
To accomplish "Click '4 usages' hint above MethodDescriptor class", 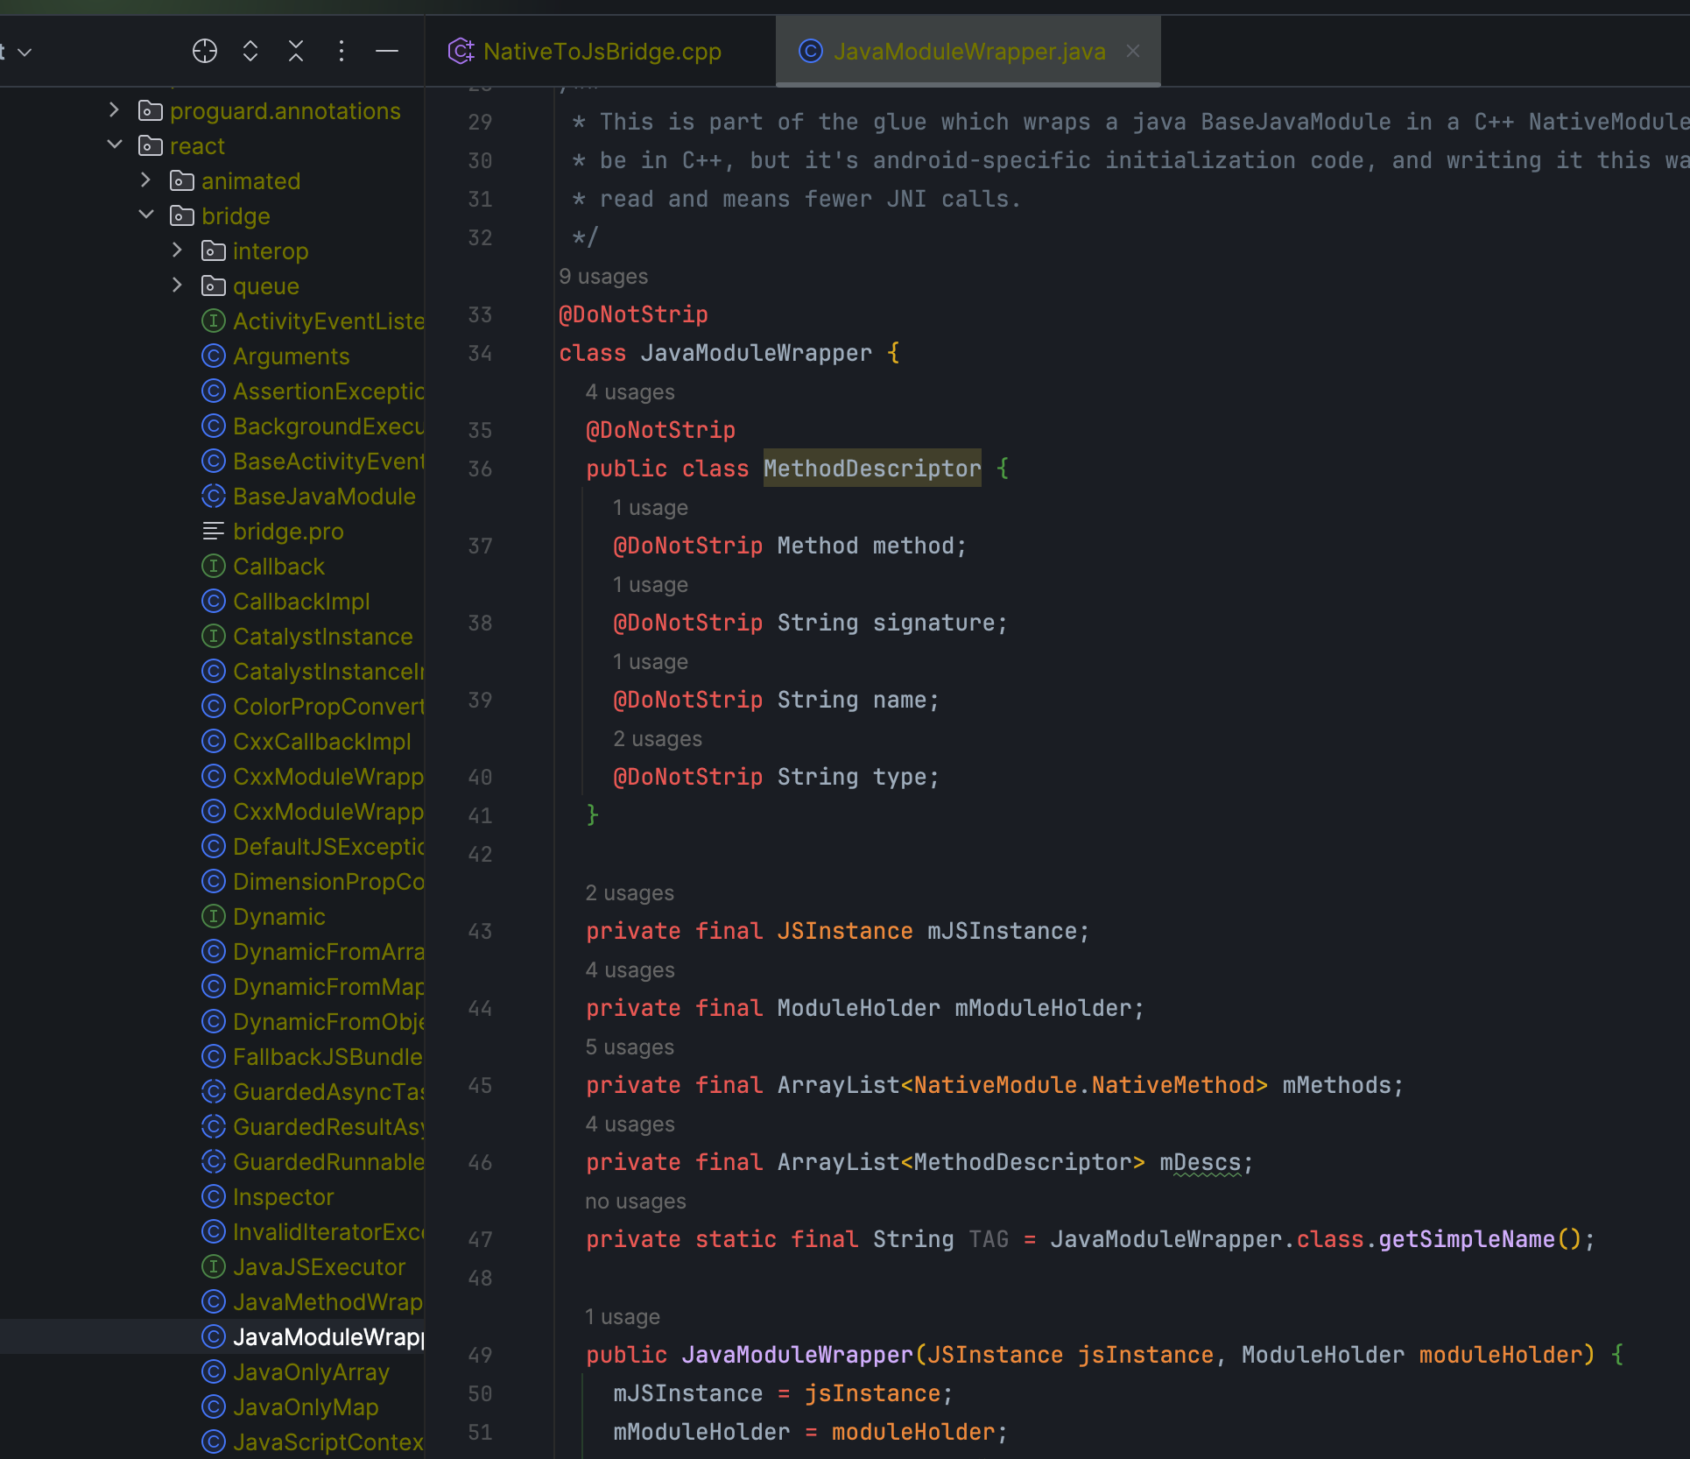I will (x=630, y=392).
